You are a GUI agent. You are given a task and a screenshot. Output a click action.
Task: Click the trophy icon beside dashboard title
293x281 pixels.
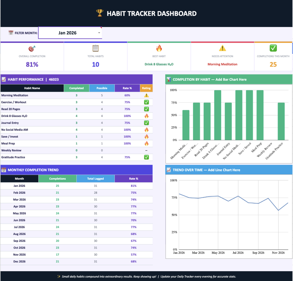(100, 13)
